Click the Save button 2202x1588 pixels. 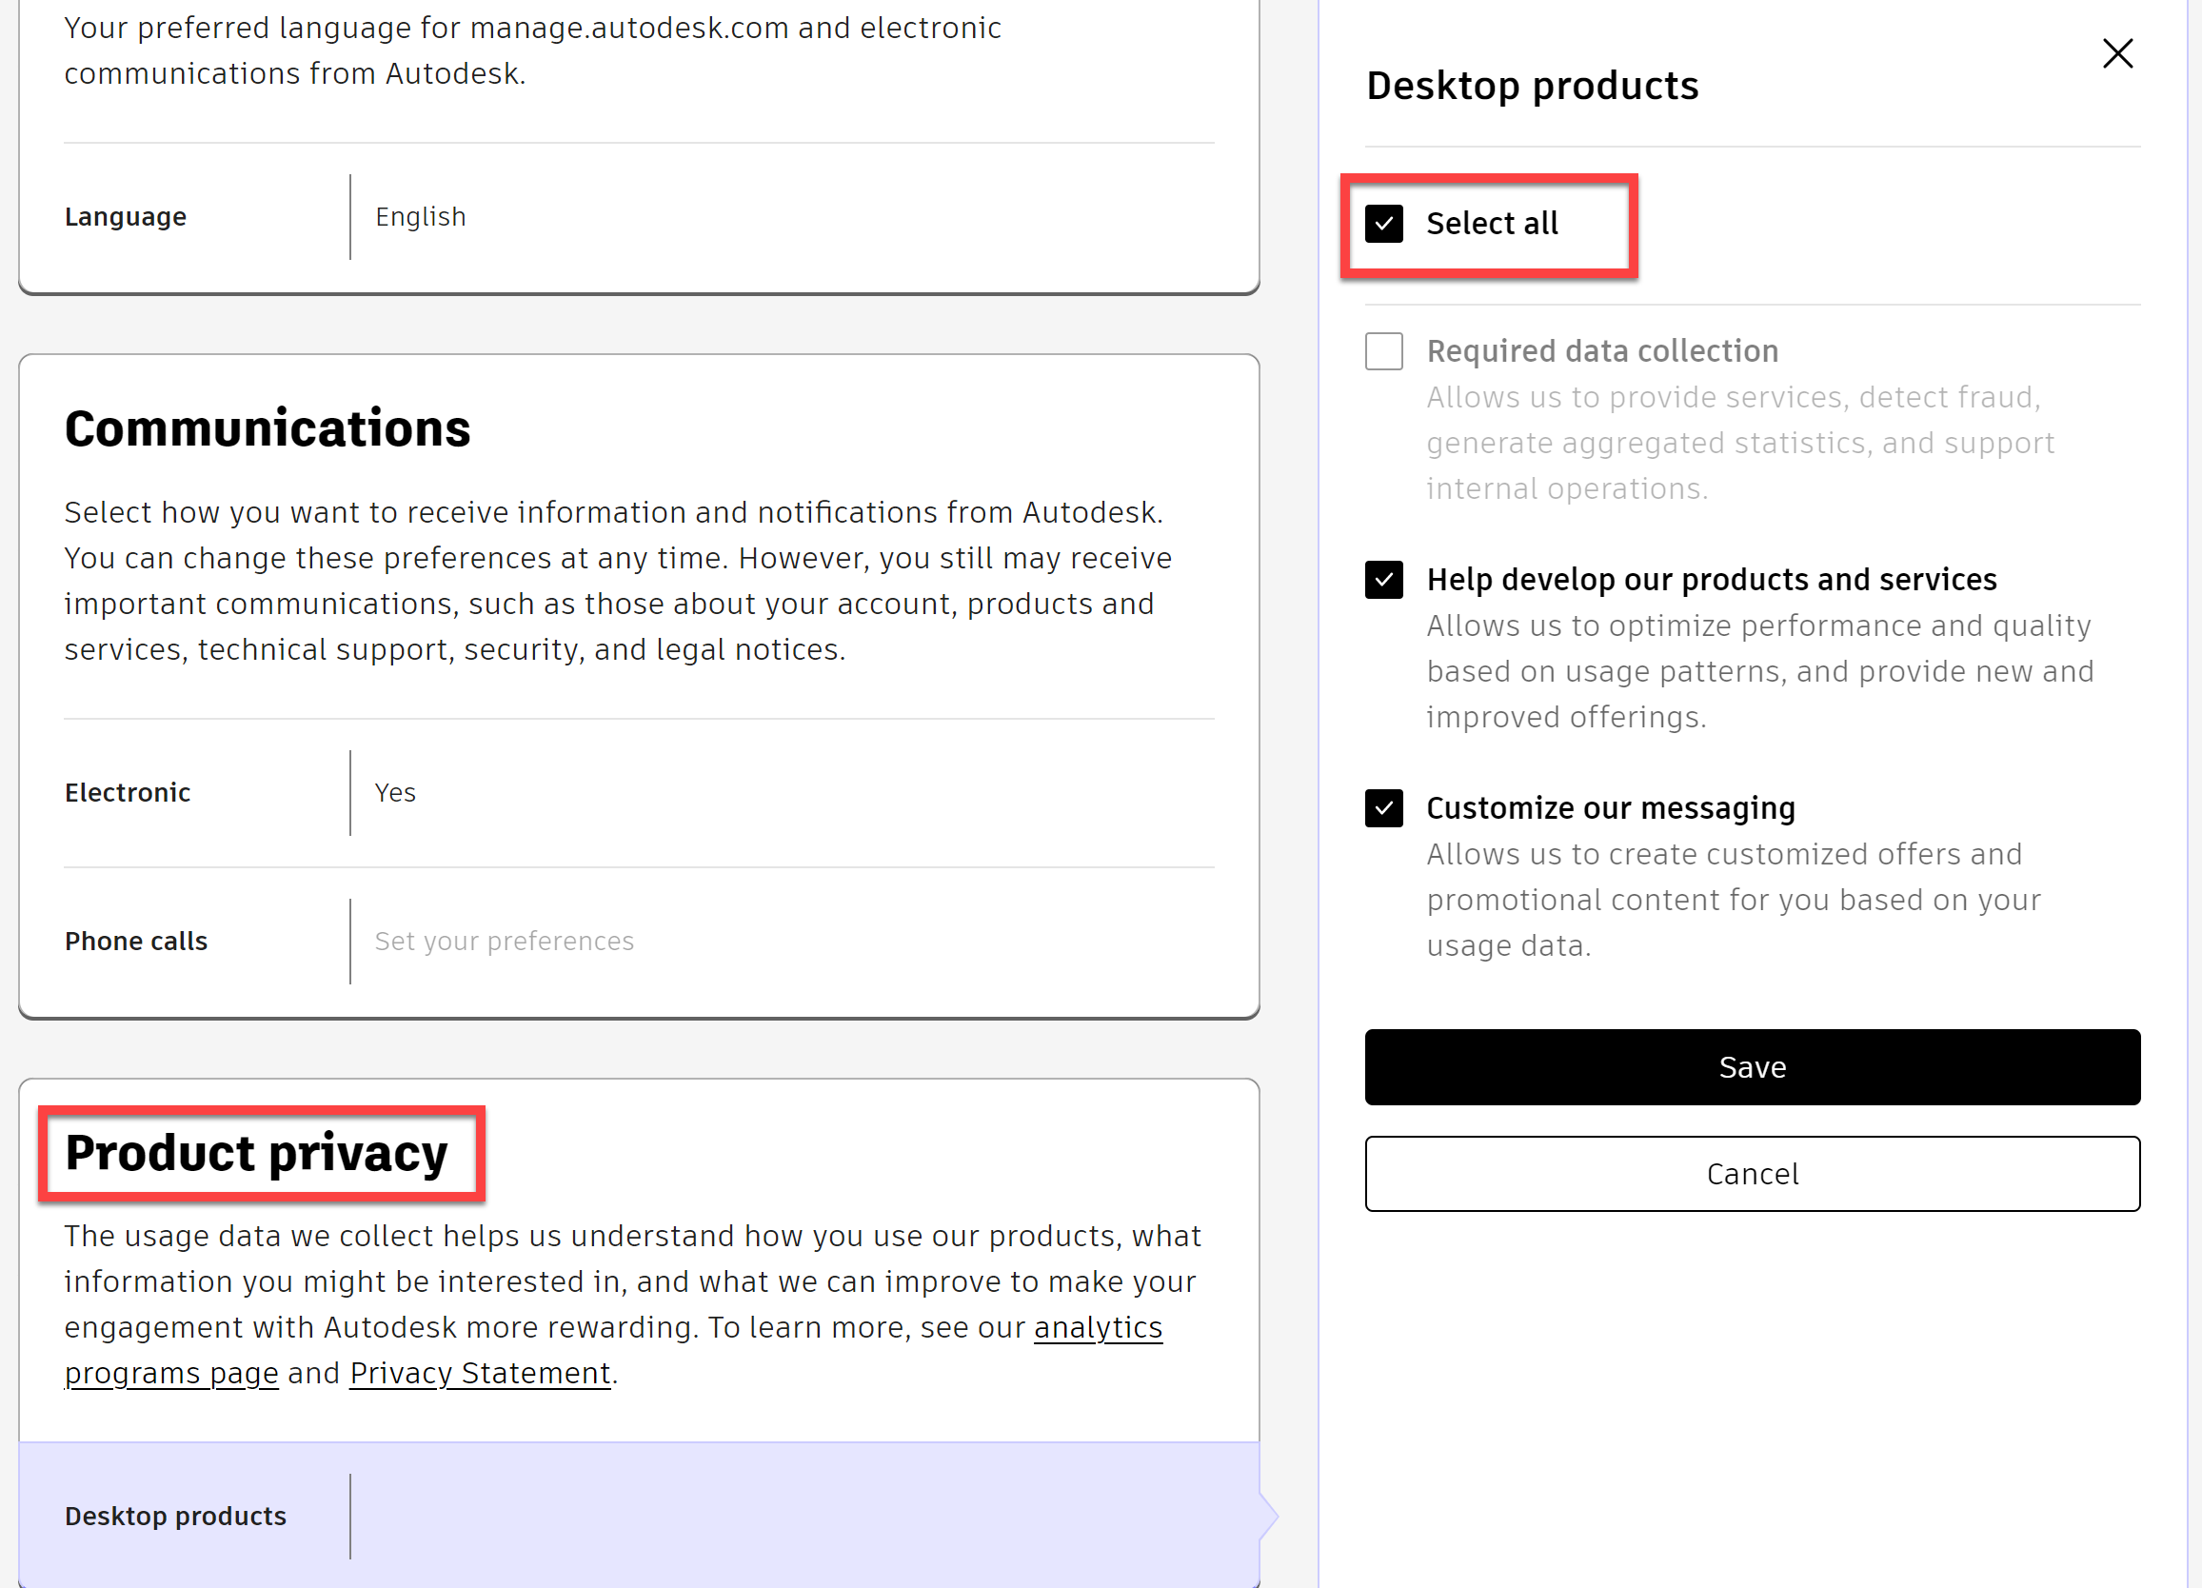click(1752, 1066)
